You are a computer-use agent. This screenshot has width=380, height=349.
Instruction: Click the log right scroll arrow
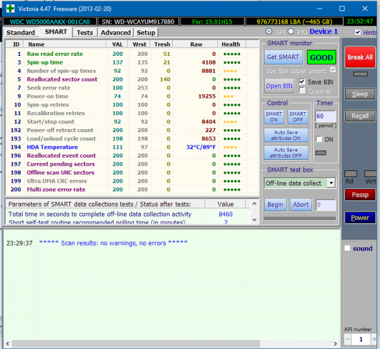point(335,343)
